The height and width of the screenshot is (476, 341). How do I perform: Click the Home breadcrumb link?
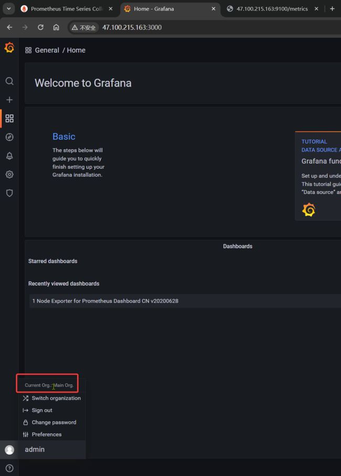click(x=76, y=50)
